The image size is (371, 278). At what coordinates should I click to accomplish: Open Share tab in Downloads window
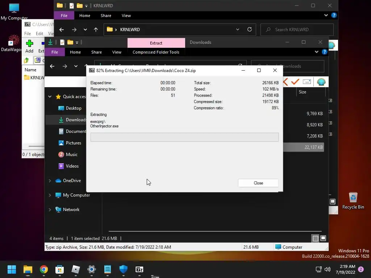tap(96, 52)
